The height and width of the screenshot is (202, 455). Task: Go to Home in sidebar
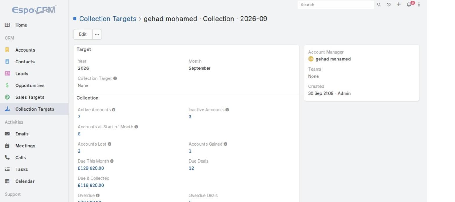(21, 25)
